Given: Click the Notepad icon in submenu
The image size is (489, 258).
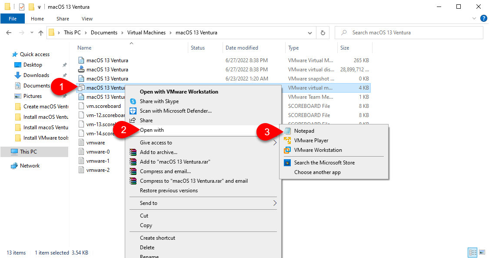Looking at the screenshot, I should pyautogui.click(x=288, y=131).
